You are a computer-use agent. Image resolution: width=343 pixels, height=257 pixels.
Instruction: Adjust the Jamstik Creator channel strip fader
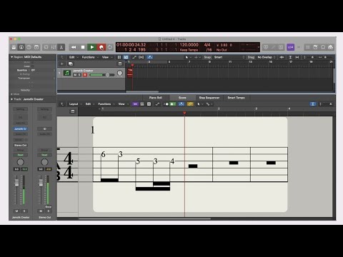click(x=16, y=183)
